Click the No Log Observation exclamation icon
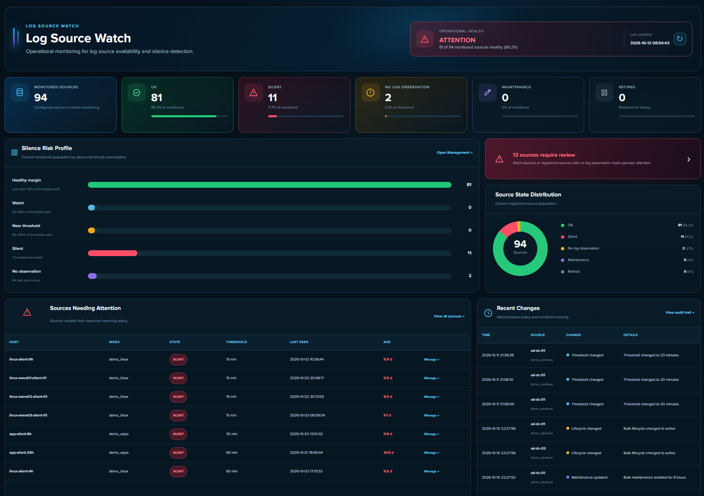This screenshot has height=496, width=704. pos(370,92)
